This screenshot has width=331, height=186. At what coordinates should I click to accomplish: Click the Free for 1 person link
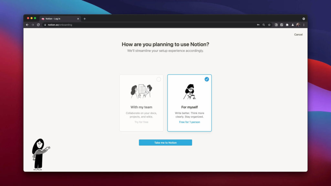pyautogui.click(x=189, y=122)
